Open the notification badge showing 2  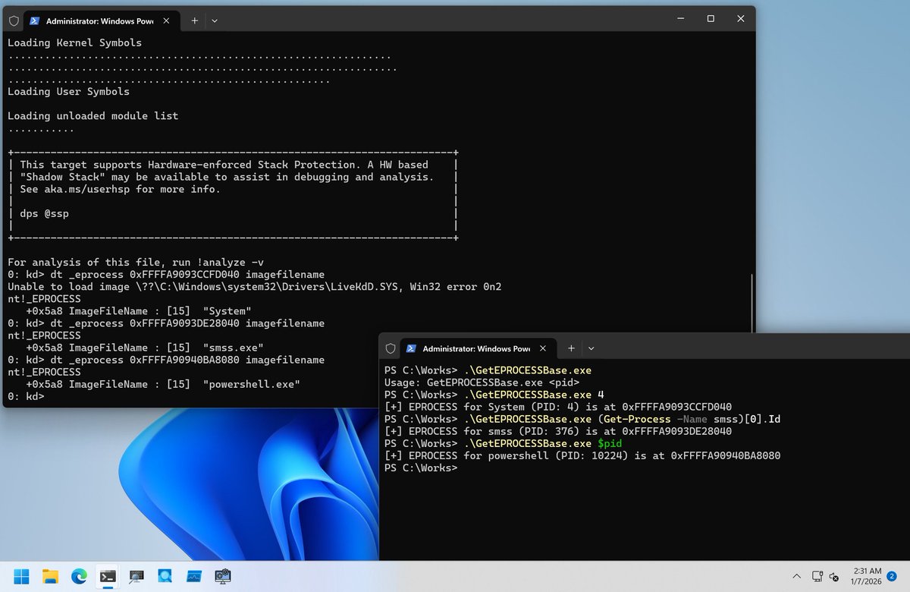click(892, 576)
